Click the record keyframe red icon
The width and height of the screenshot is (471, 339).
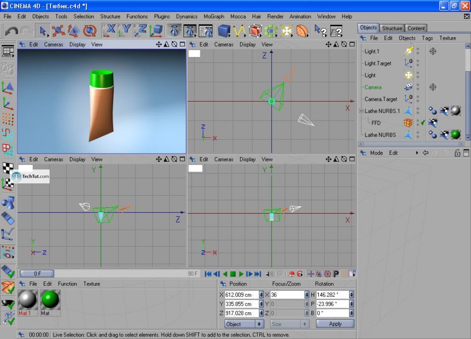292,274
